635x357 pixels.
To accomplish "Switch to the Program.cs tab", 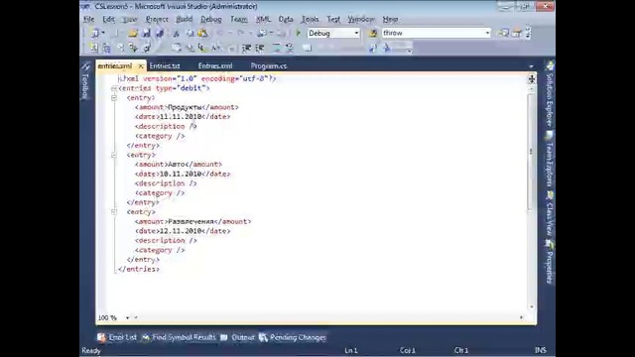I will (269, 66).
